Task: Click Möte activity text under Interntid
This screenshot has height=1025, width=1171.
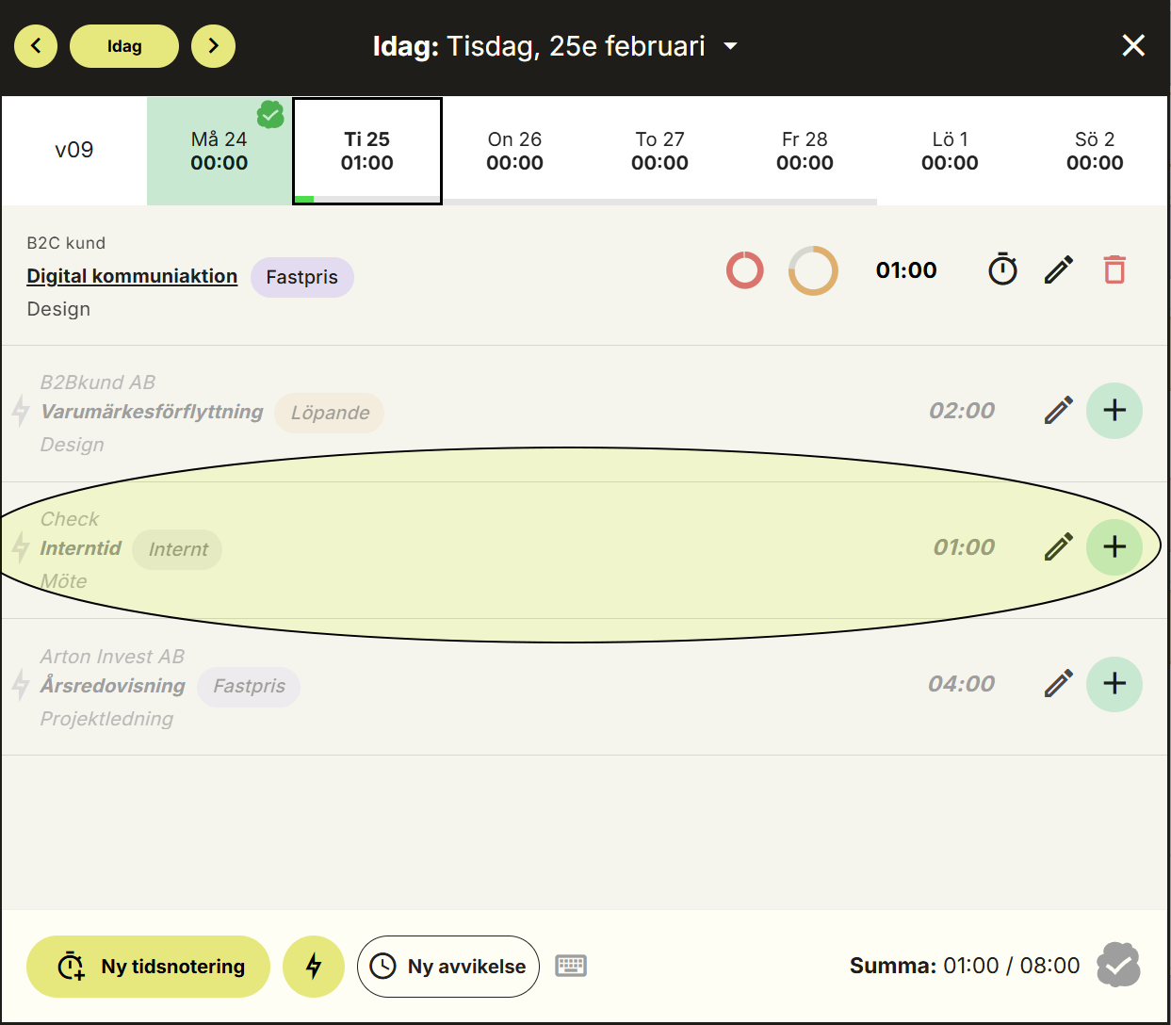Action: click(63, 581)
